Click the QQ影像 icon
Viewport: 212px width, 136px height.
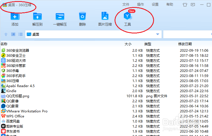(x=3, y=101)
